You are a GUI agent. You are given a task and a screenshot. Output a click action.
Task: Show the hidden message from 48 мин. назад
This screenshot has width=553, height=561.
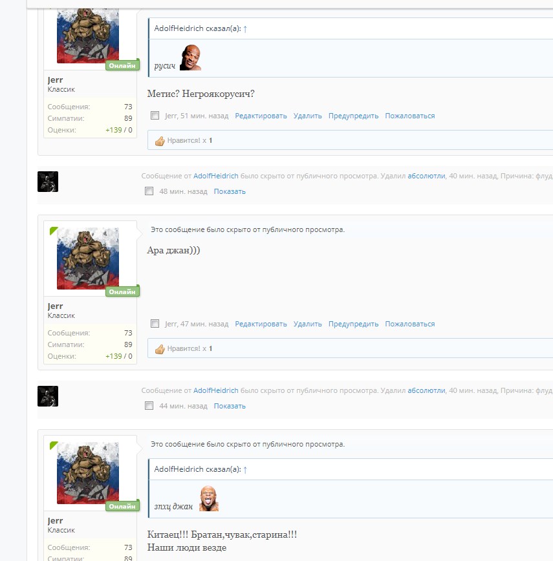tap(230, 191)
